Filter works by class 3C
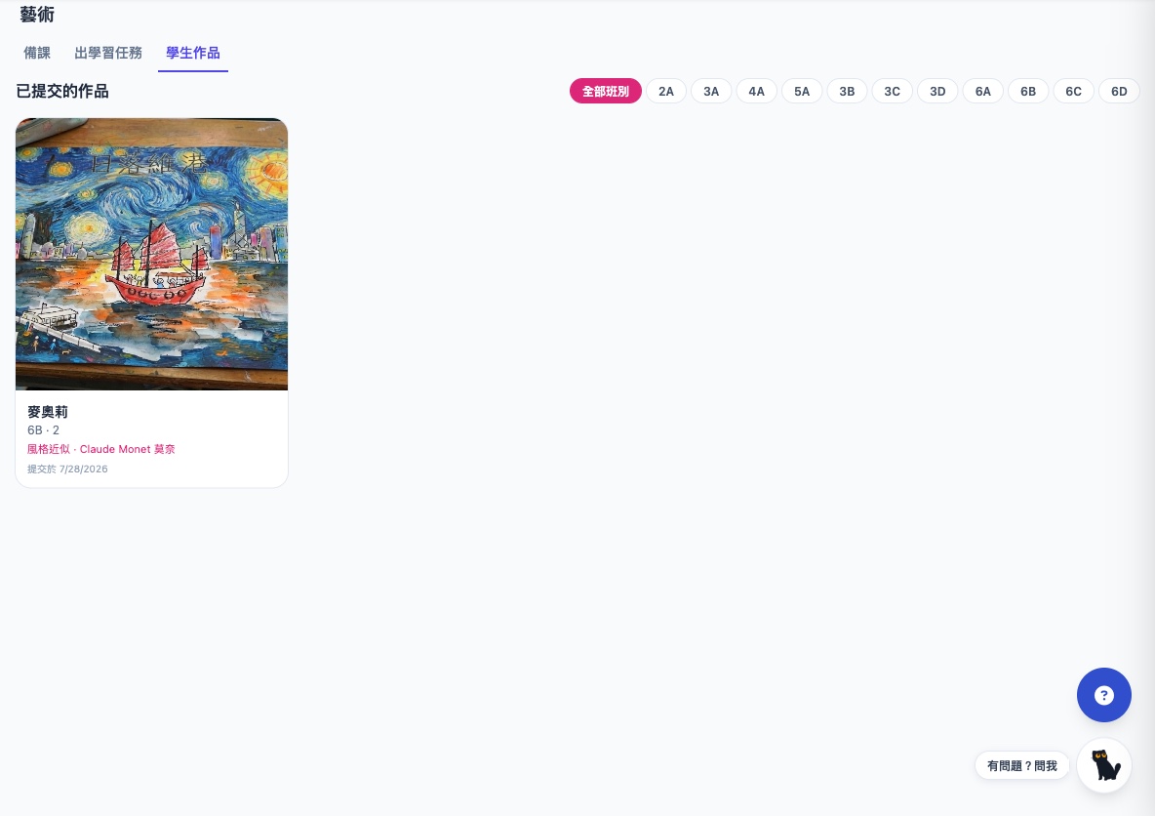Image resolution: width=1155 pixels, height=816 pixels. coord(892,92)
